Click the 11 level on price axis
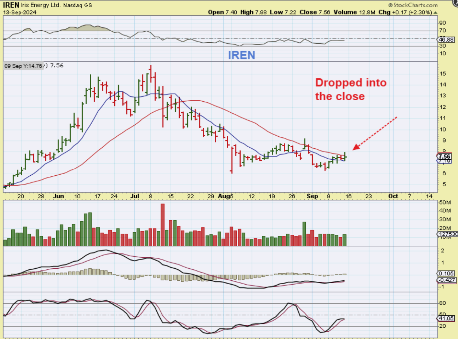Screen dimensions: 458x339 click(442, 118)
